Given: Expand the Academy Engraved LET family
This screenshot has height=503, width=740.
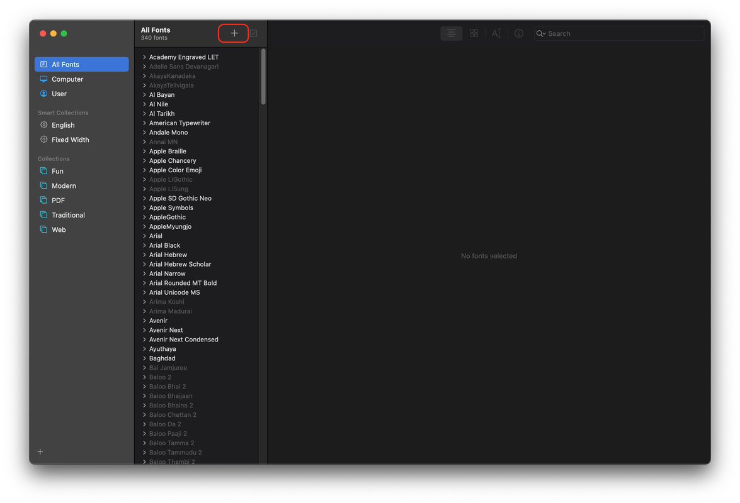Looking at the screenshot, I should point(144,57).
